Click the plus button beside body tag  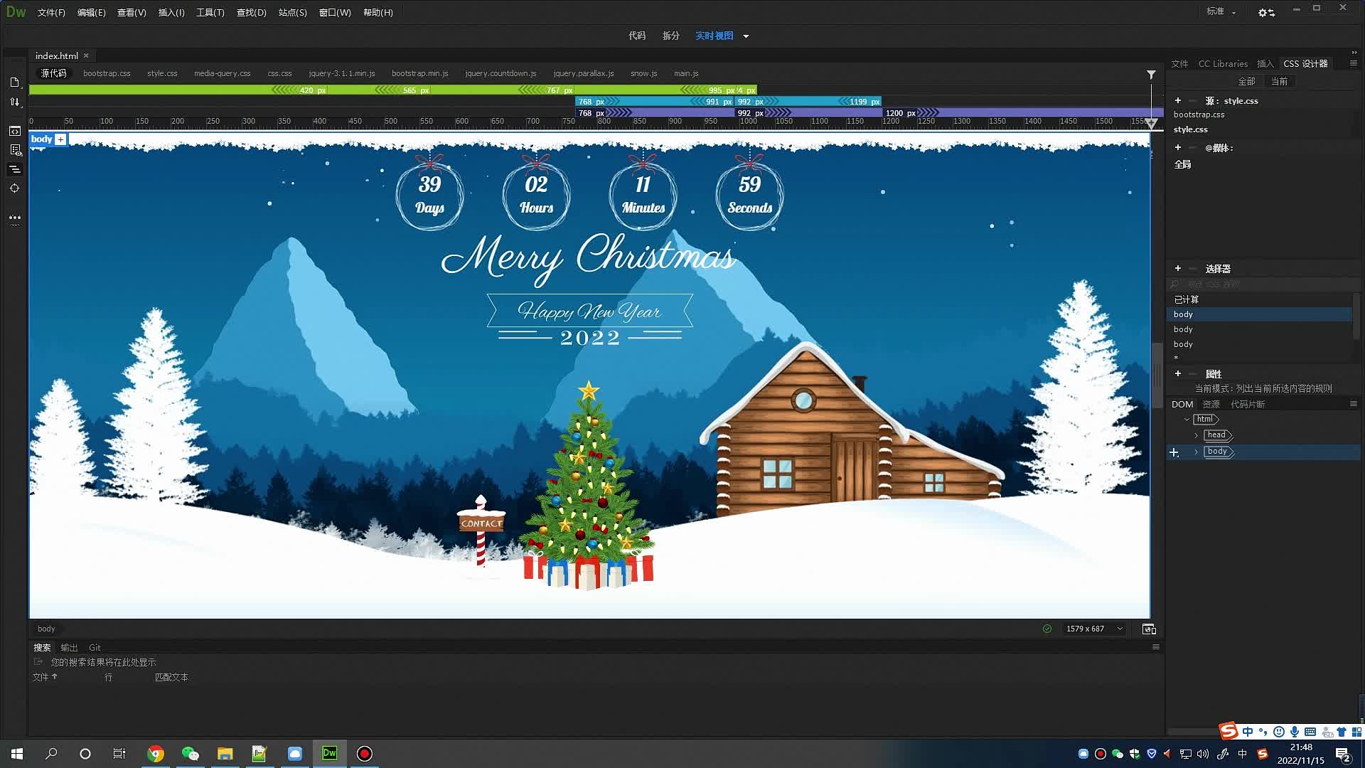click(x=61, y=139)
